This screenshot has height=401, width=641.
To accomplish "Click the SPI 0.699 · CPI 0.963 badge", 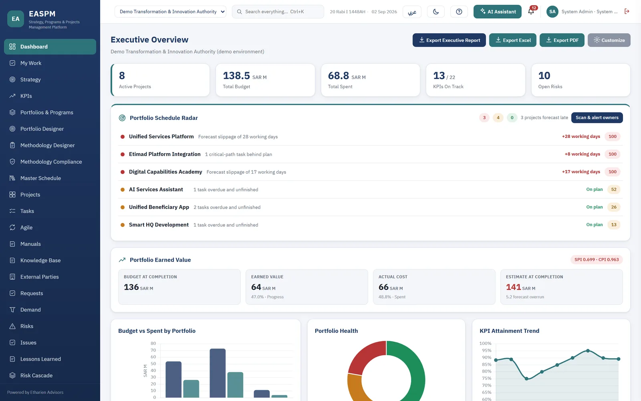I will click(x=597, y=259).
